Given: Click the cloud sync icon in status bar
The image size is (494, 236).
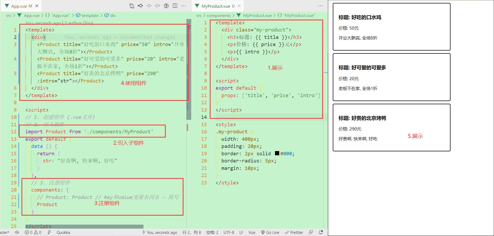Looking at the screenshot, I should (17, 232).
